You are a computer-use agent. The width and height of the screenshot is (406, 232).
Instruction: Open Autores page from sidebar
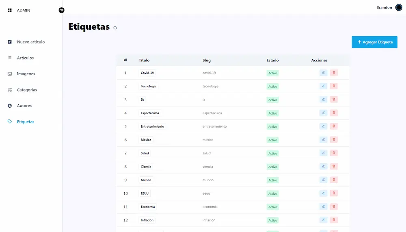[24, 106]
